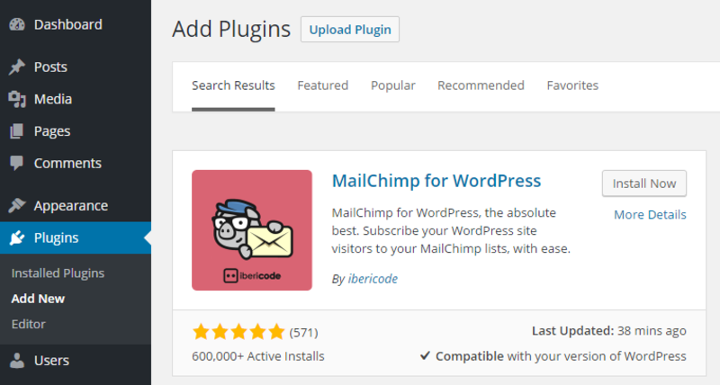Open the MailChimp plugin thumbnail image
Viewport: 720px width, 385px height.
252,230
